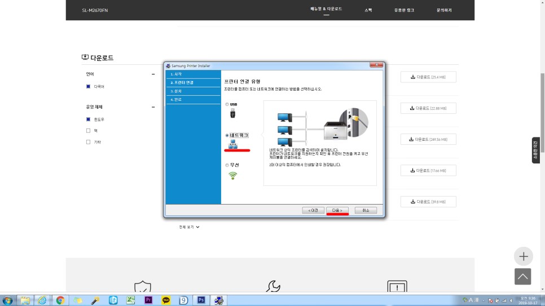
Task: Click the shield icon at page bottom
Action: click(x=143, y=287)
